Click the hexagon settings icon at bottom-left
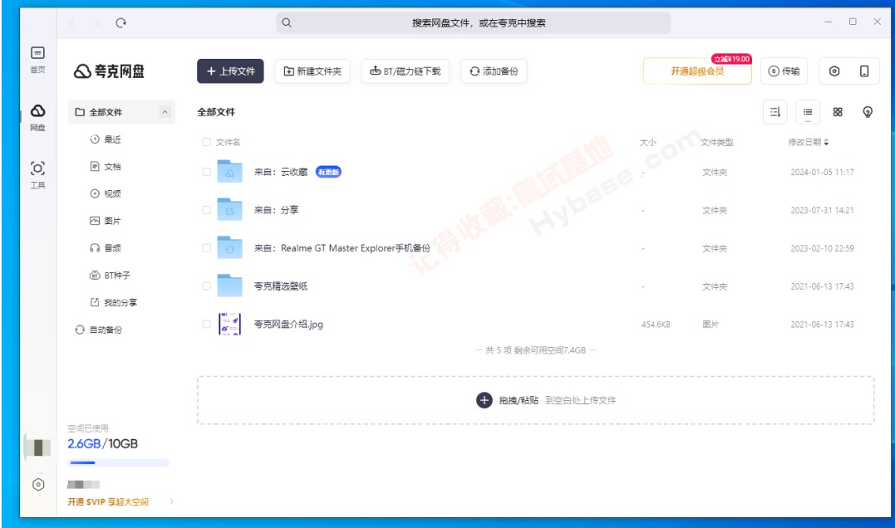The height and width of the screenshot is (528, 895). [x=38, y=485]
